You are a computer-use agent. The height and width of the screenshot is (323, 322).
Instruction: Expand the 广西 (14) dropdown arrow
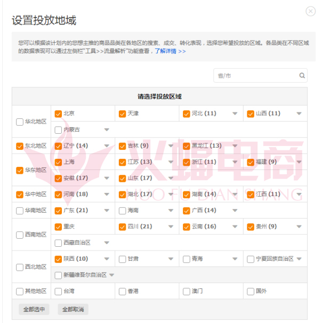[235, 211]
